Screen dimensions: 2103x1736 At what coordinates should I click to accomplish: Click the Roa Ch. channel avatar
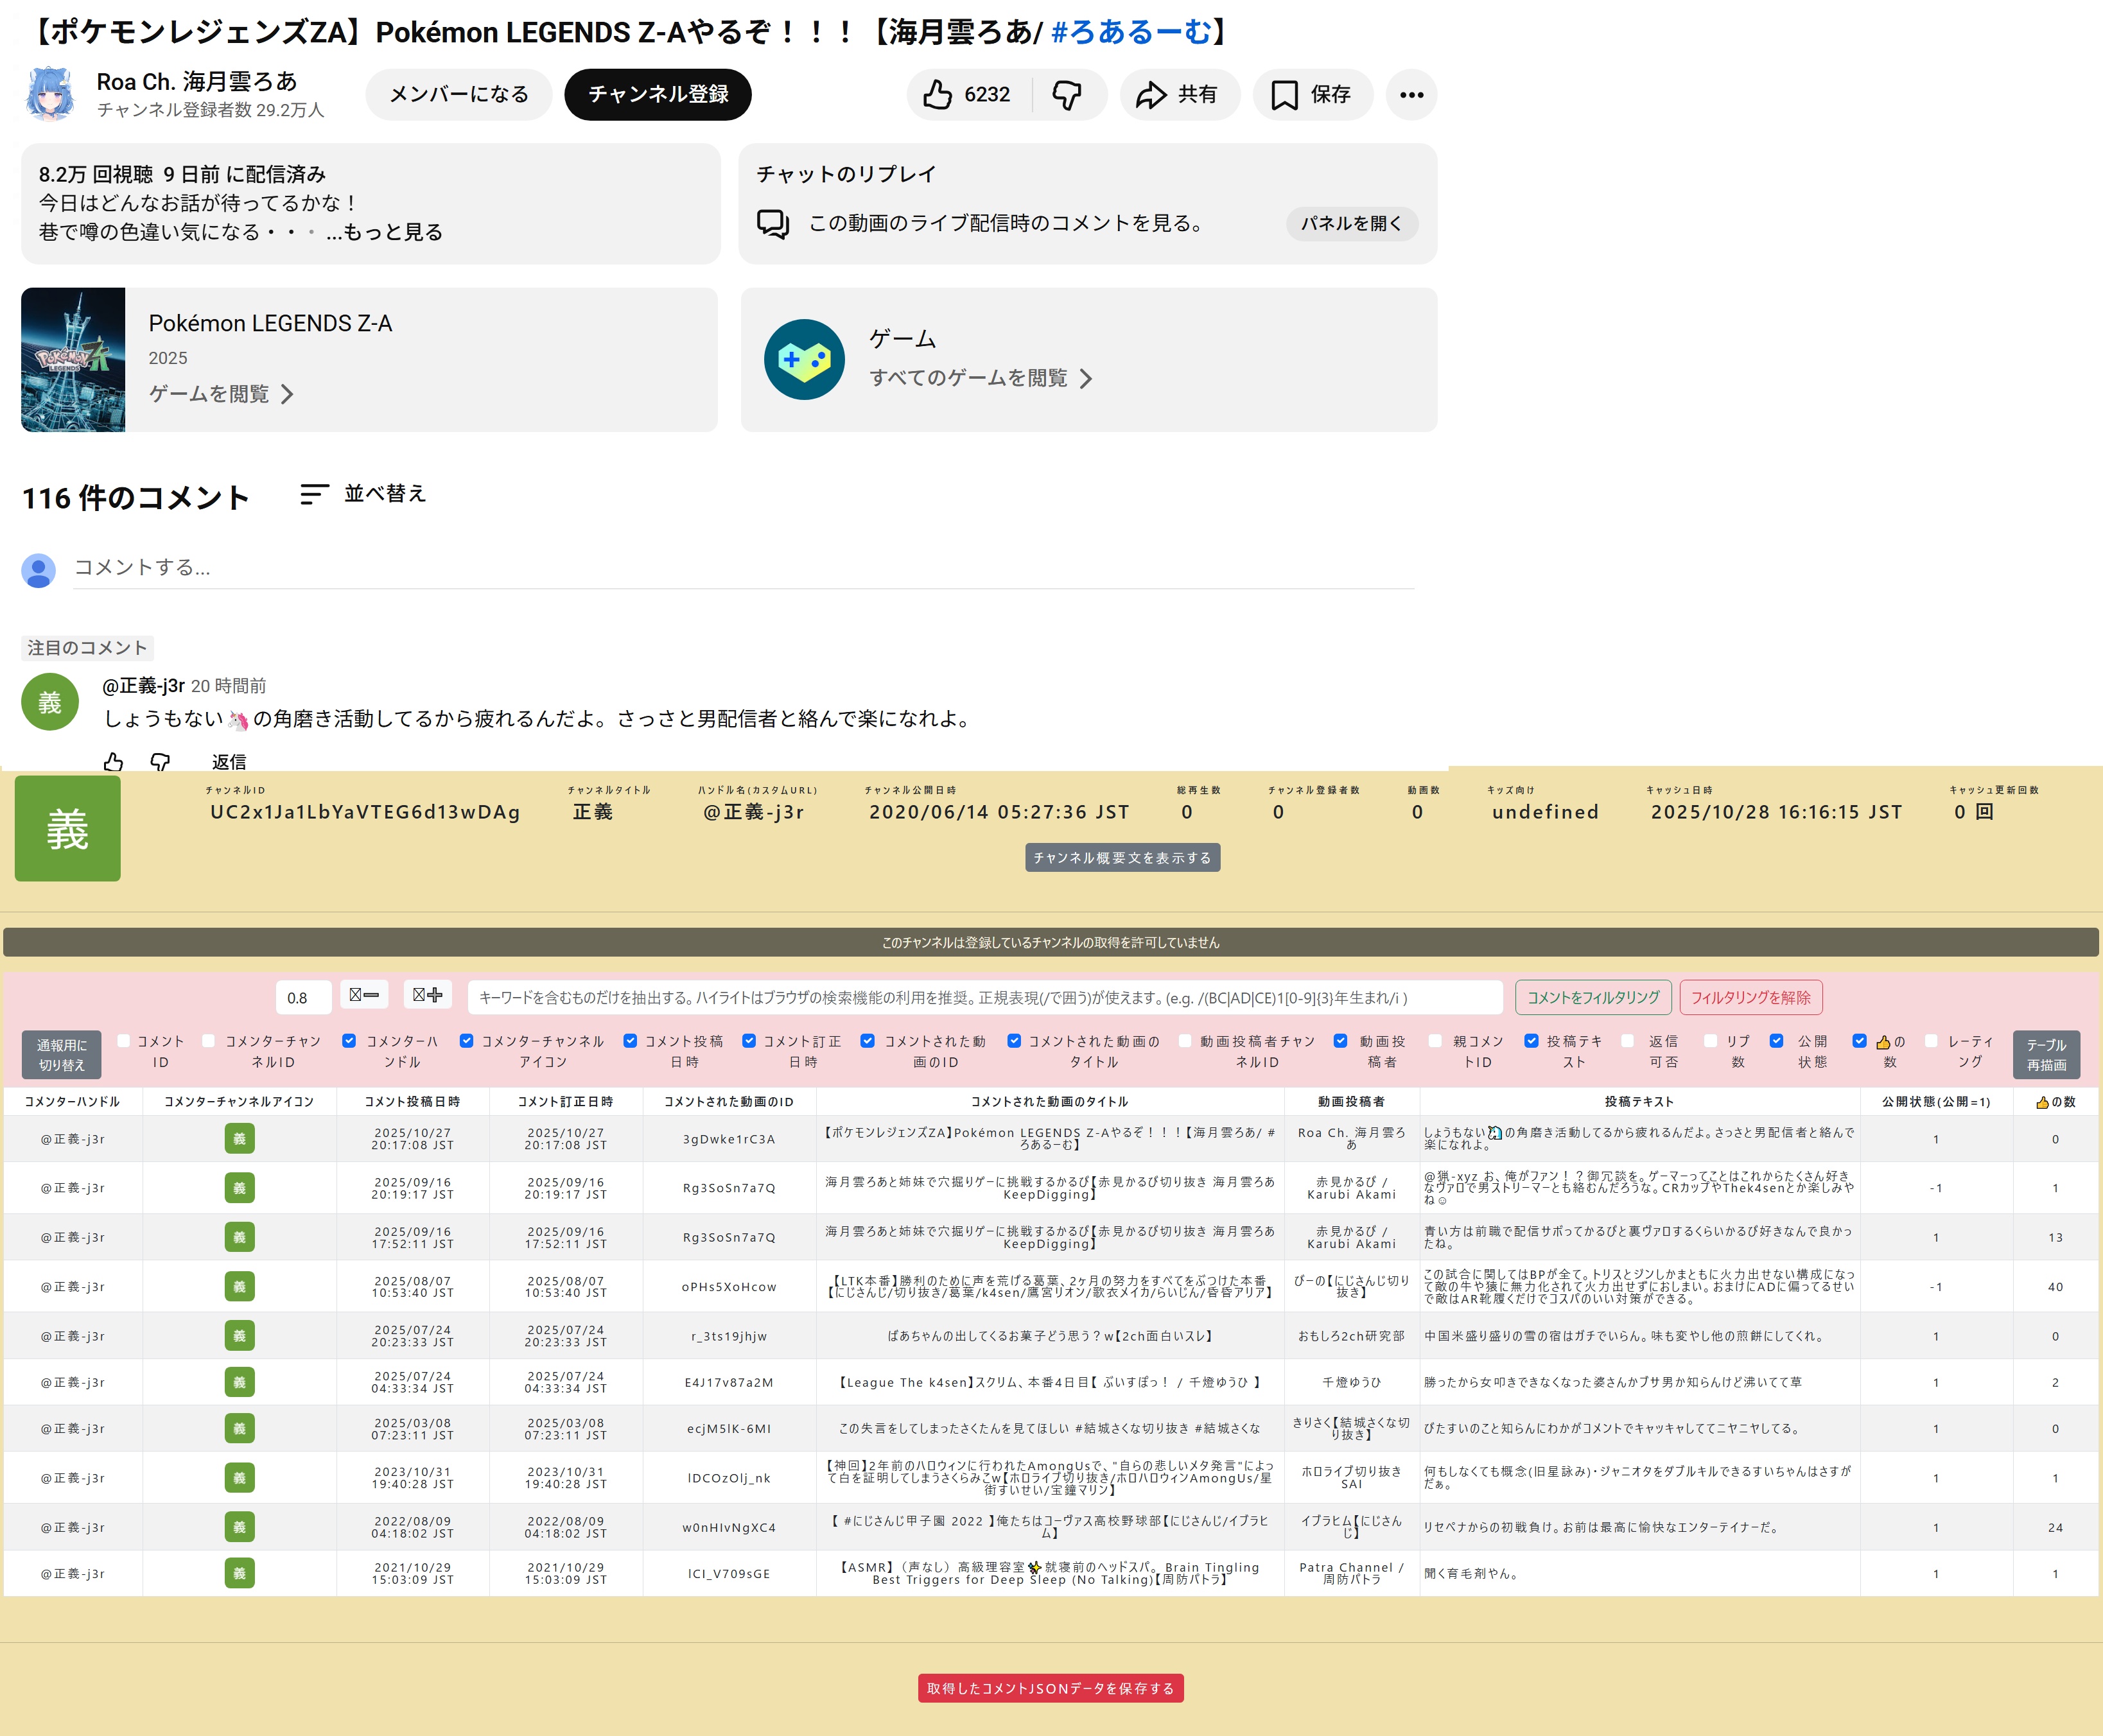[x=50, y=94]
